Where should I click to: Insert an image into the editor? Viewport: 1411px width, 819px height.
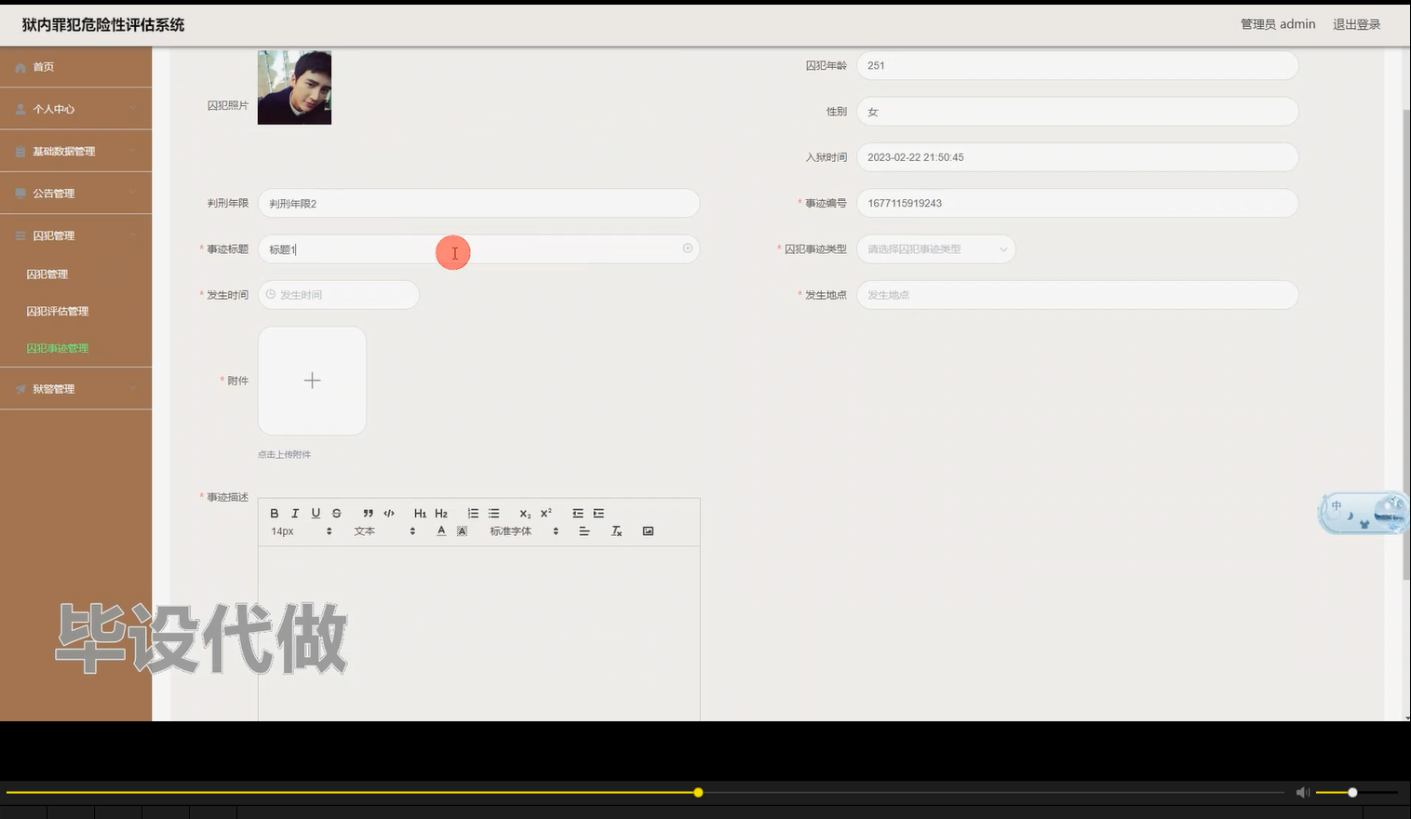tap(648, 530)
